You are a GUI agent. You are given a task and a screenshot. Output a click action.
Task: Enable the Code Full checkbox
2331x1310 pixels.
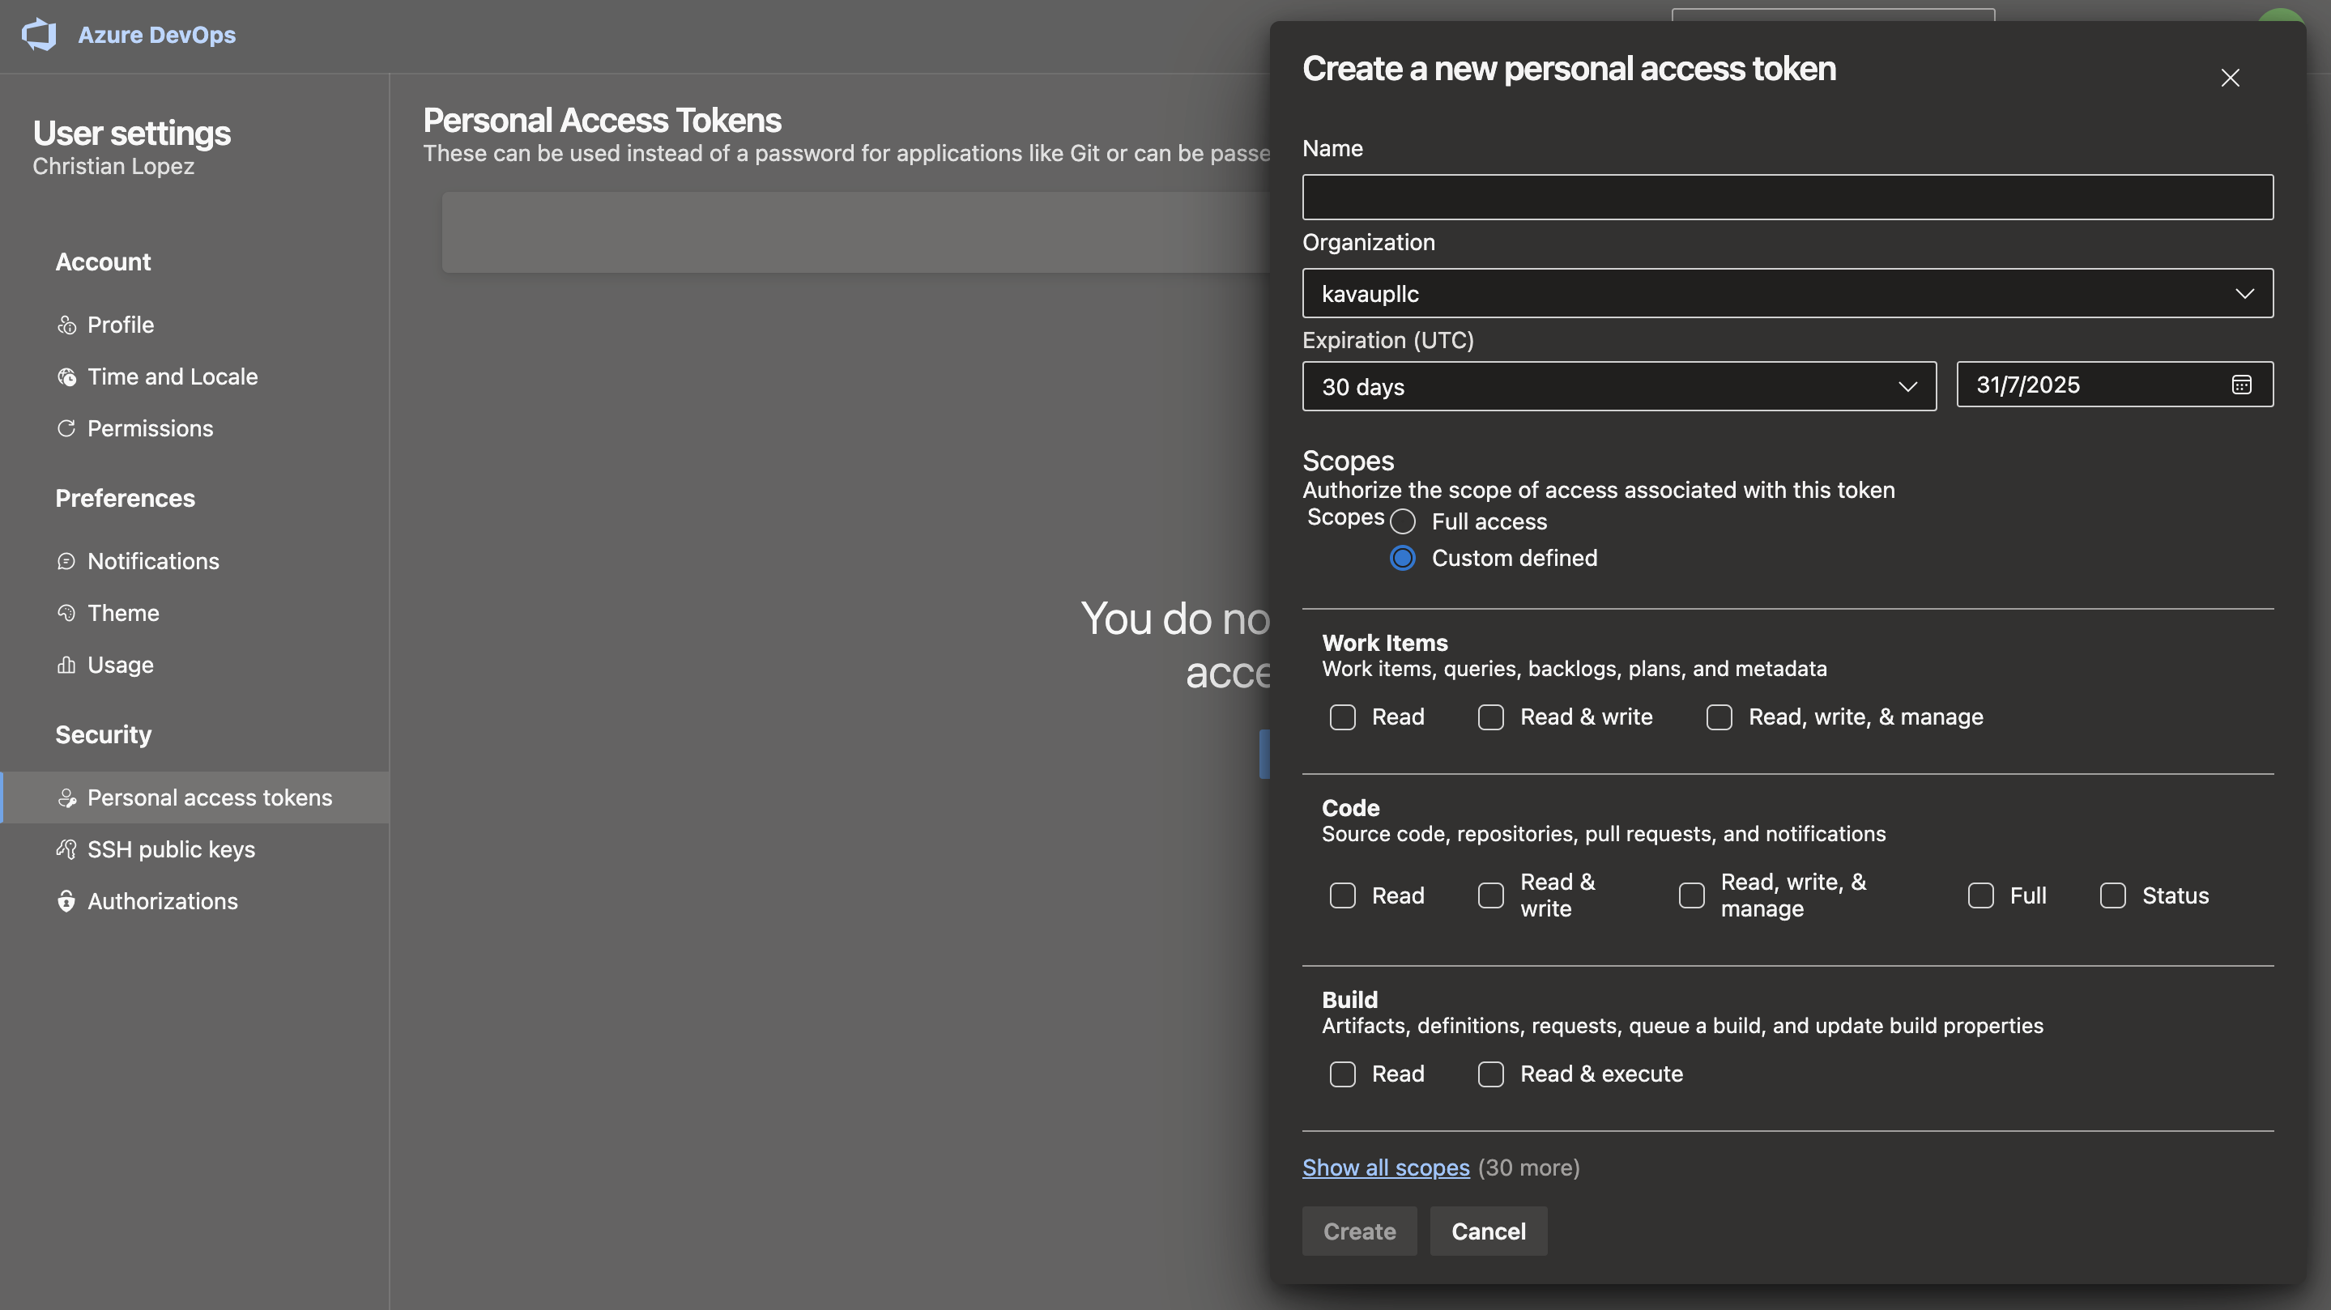point(1980,895)
